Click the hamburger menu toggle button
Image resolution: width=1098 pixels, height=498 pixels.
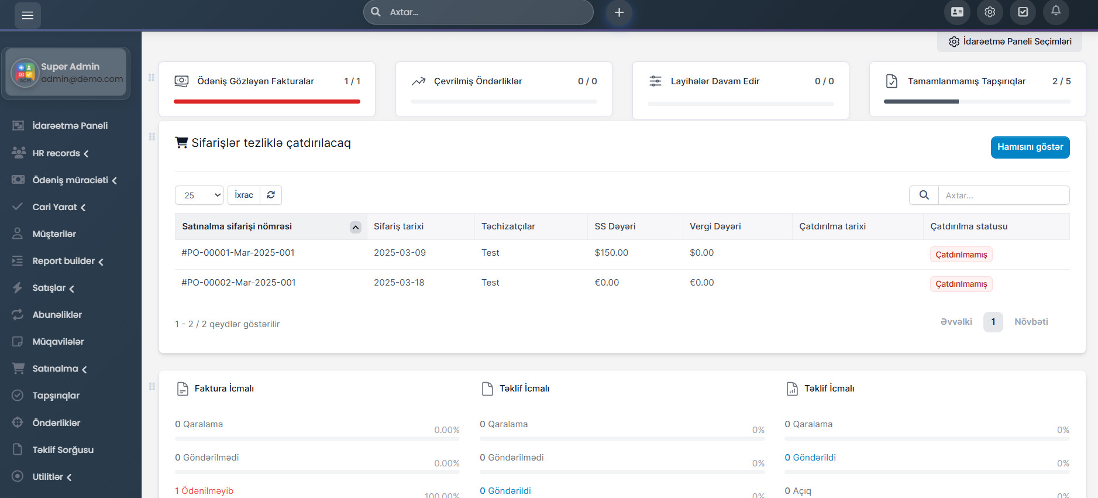pos(27,15)
